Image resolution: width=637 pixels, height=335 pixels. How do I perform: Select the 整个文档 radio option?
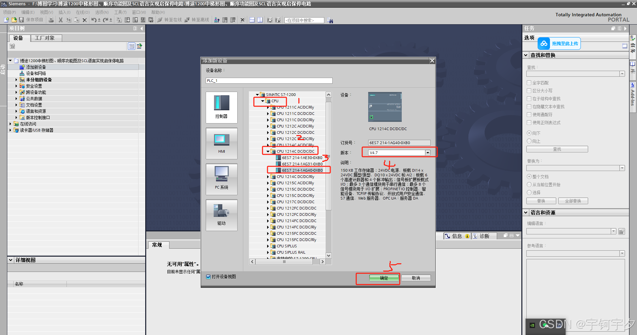(529, 176)
